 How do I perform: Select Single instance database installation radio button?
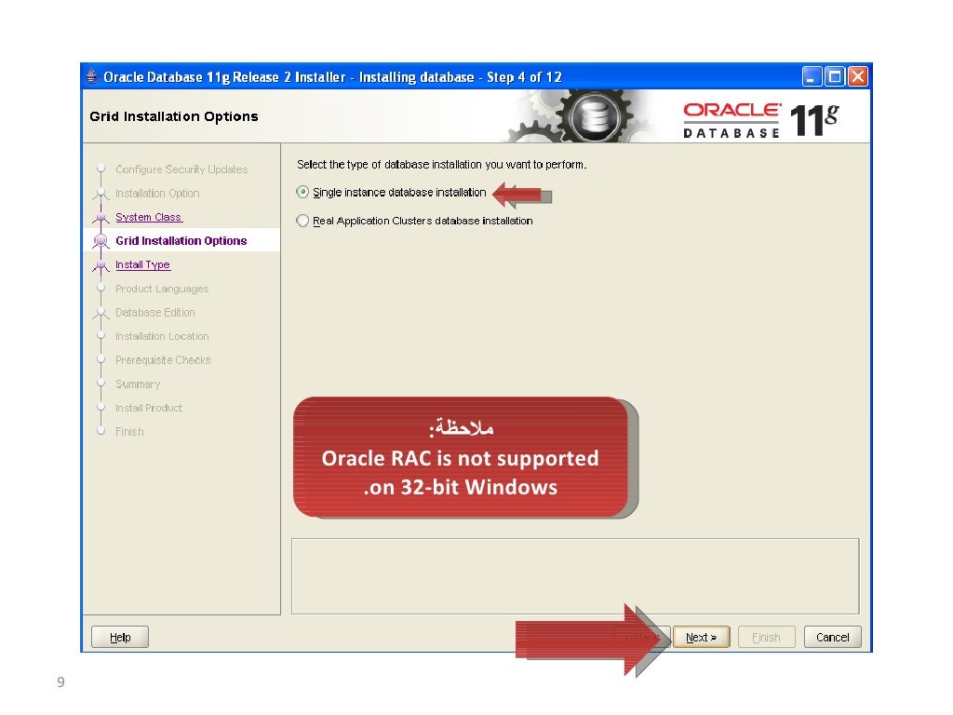[302, 192]
